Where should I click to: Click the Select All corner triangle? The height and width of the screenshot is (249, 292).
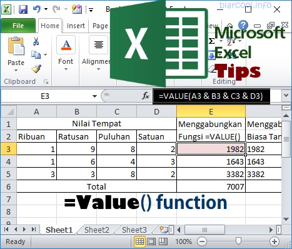(x=9, y=112)
